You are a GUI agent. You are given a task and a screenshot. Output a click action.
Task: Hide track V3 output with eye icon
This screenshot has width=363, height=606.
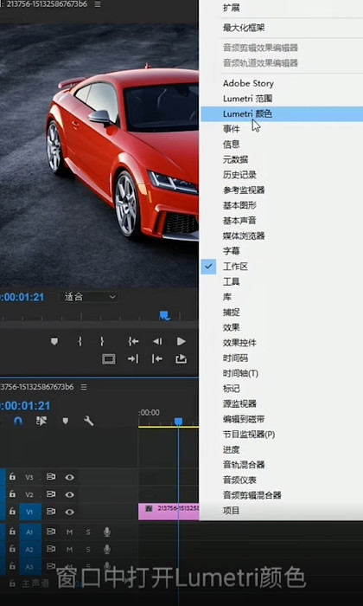click(x=69, y=477)
